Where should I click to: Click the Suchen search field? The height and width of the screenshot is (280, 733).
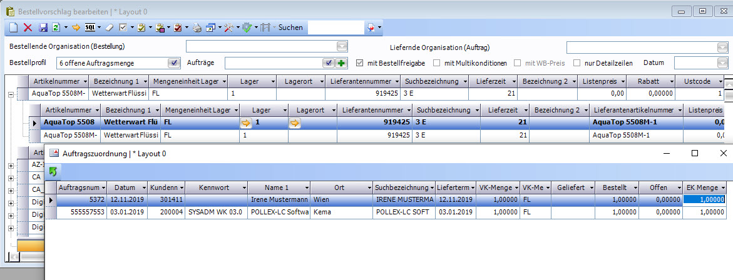336,27
